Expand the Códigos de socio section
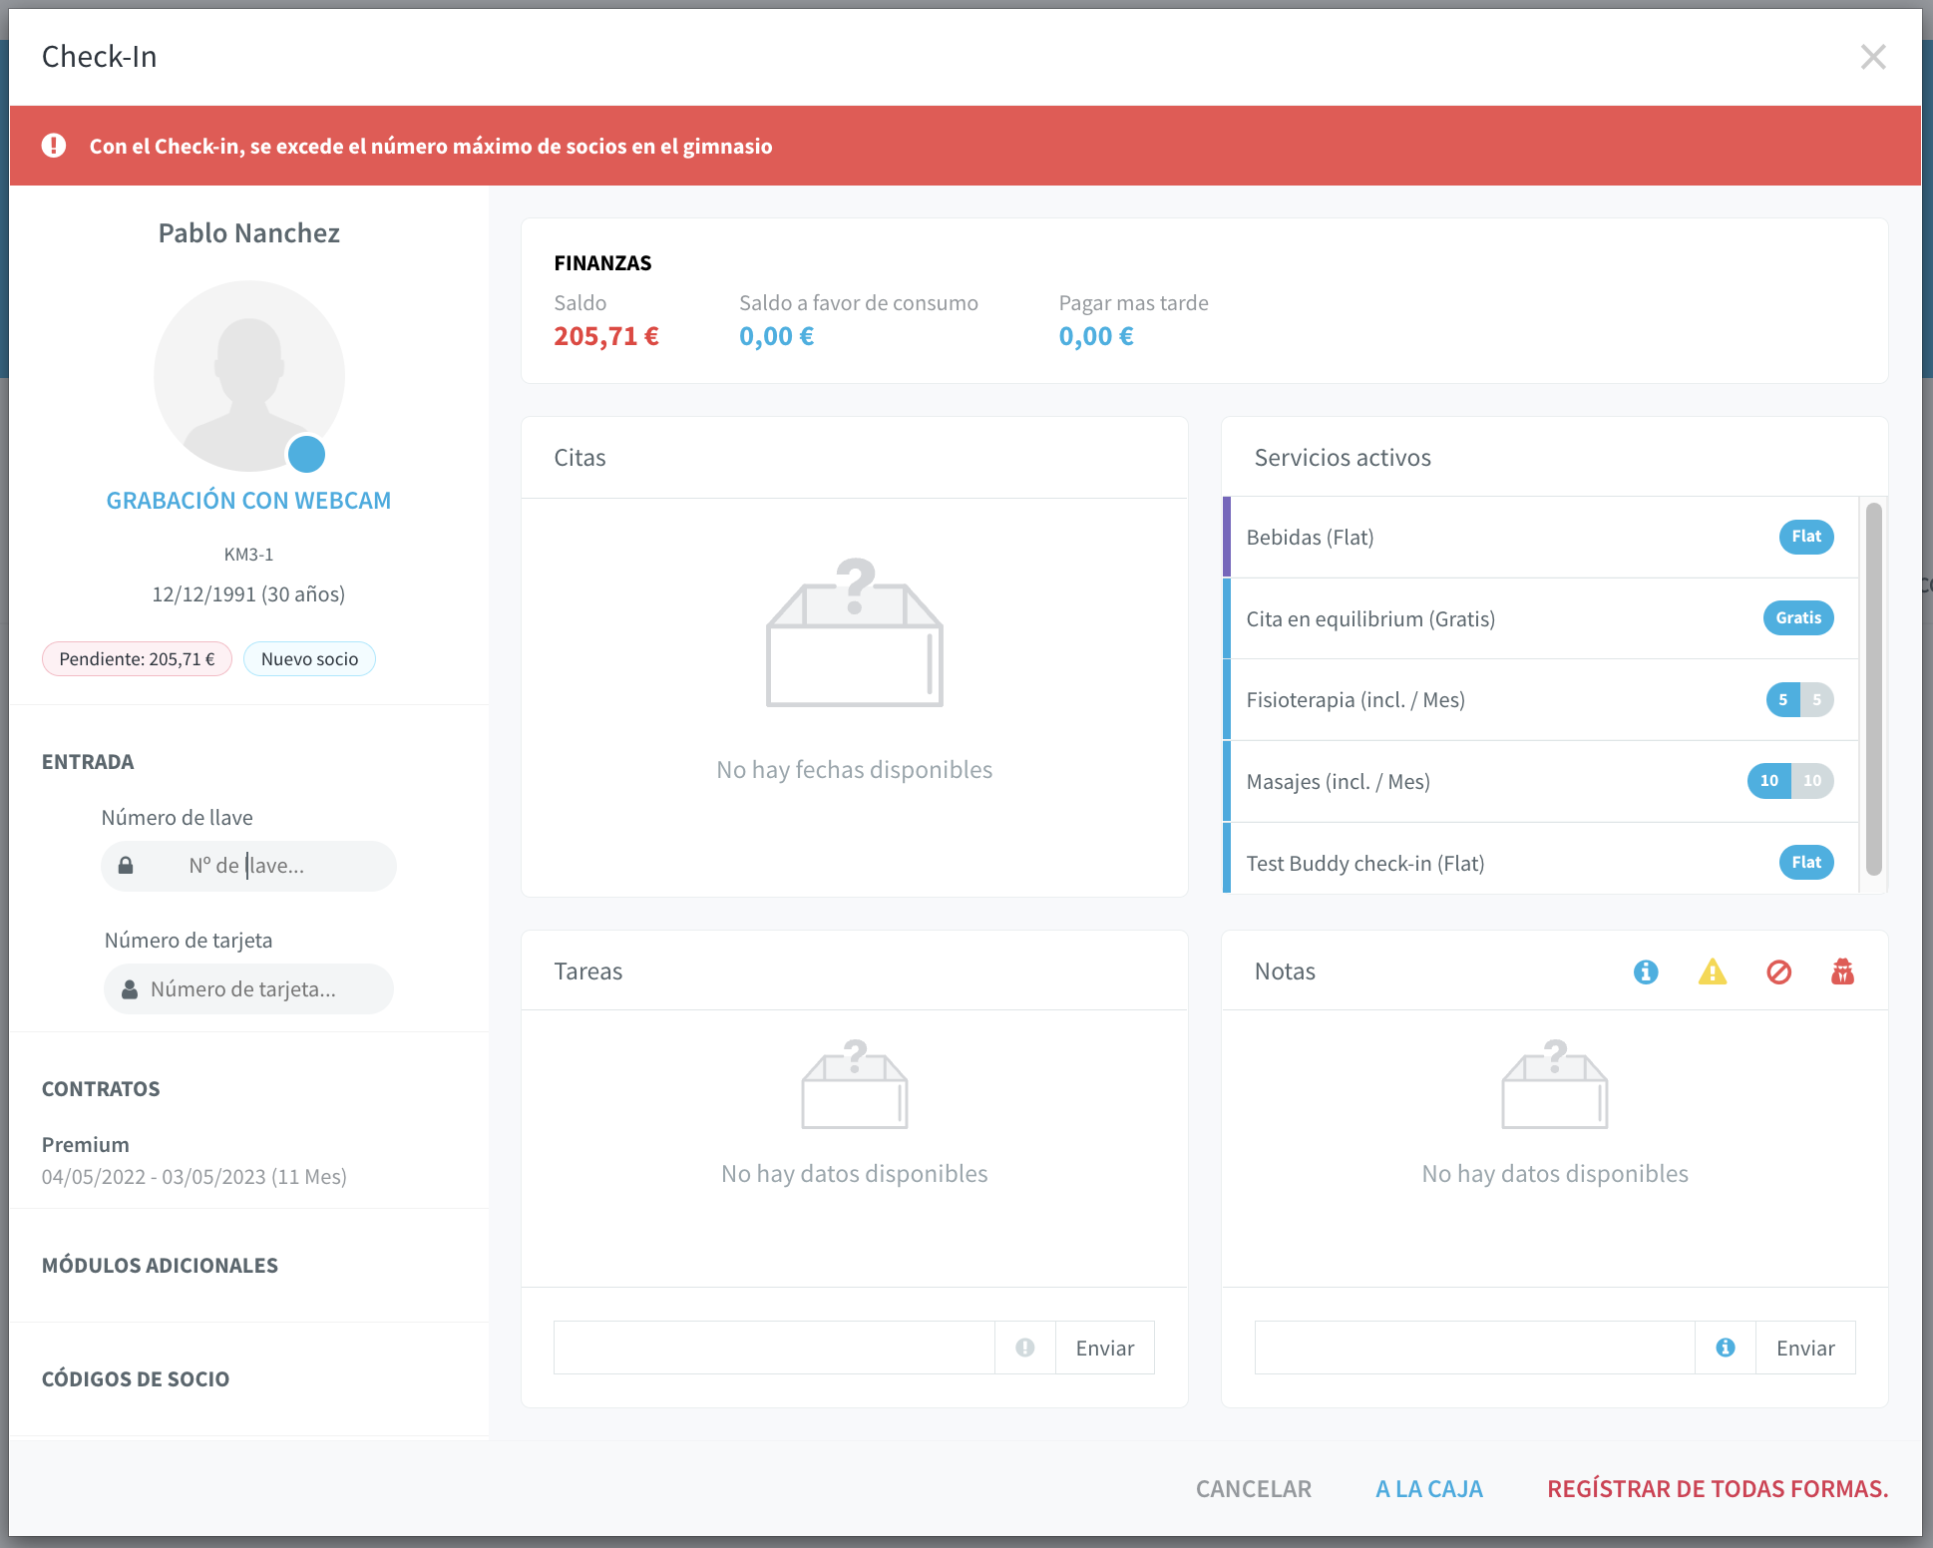The image size is (1933, 1548). [136, 1379]
